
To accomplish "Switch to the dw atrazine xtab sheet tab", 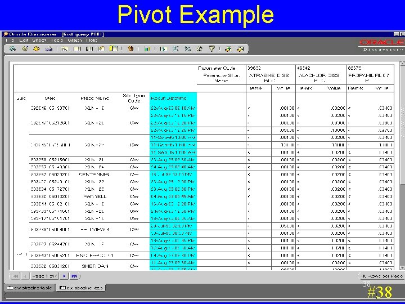I will pyautogui.click(x=81, y=288).
